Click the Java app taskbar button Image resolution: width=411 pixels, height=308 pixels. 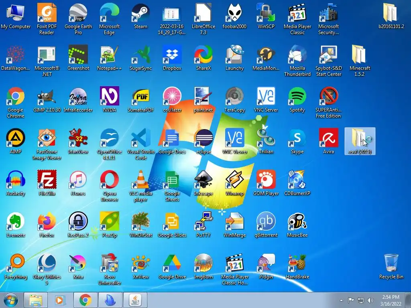[135, 300]
